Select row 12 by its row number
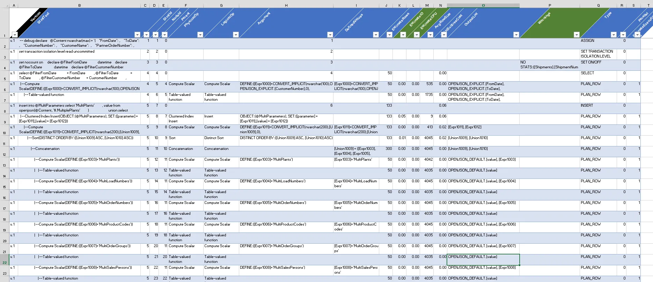 5,152
